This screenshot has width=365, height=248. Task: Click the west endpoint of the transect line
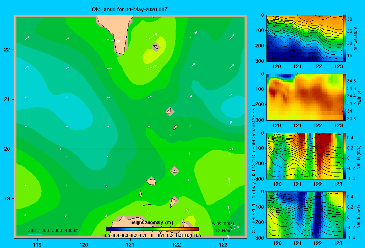click(x=61, y=149)
